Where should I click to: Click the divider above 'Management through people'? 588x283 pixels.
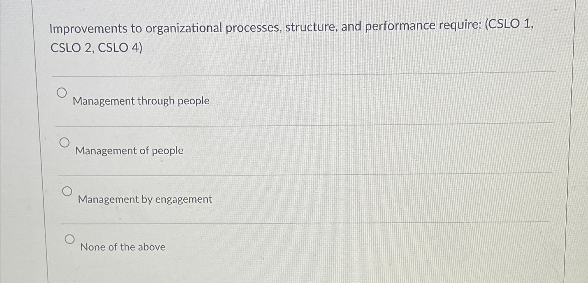[297, 74]
